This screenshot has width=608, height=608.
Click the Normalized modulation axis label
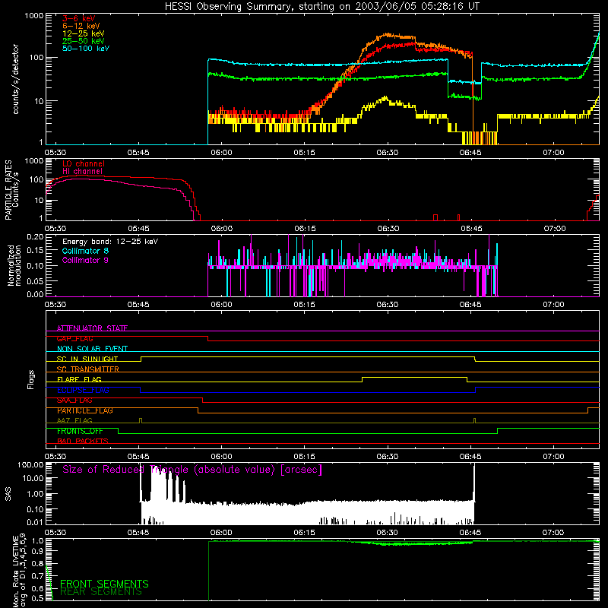click(14, 265)
